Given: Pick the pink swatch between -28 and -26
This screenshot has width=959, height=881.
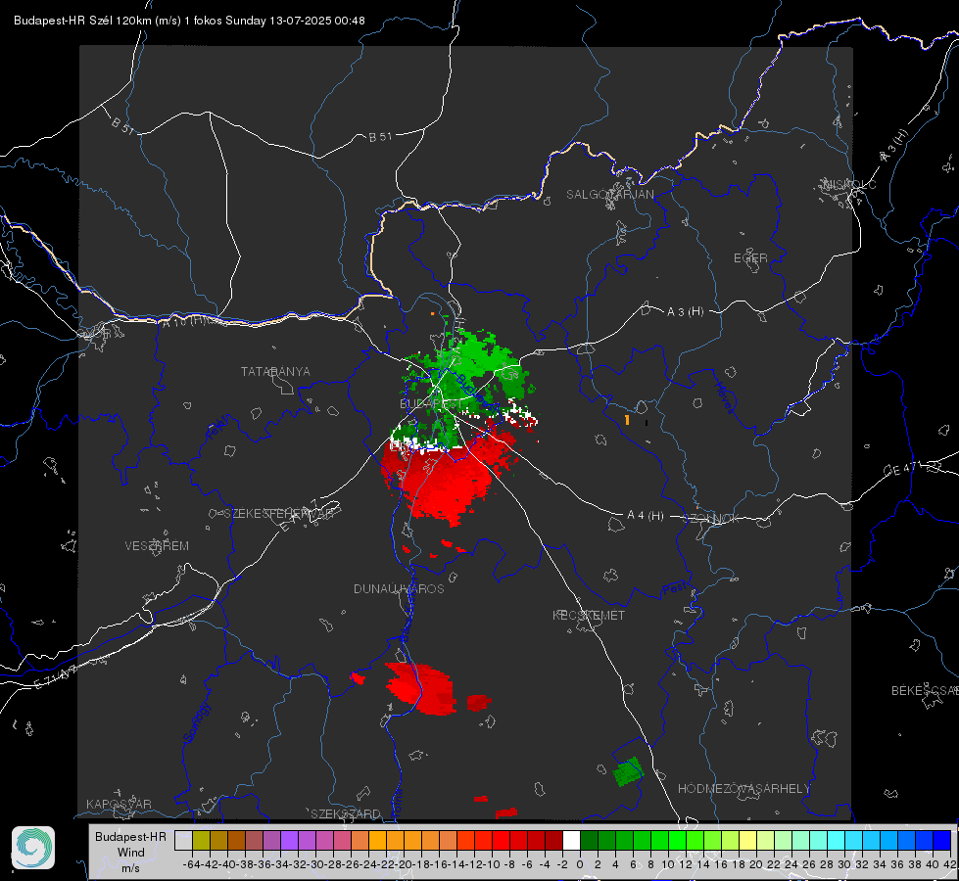Looking at the screenshot, I should (x=342, y=841).
